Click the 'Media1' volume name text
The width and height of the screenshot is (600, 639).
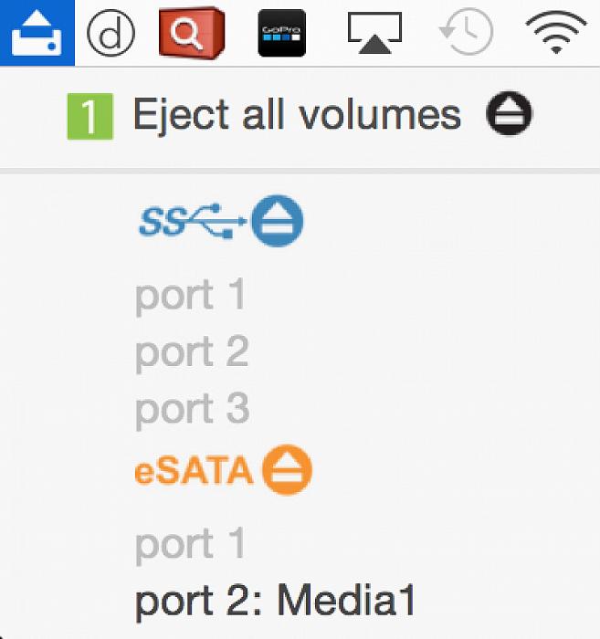(346, 600)
